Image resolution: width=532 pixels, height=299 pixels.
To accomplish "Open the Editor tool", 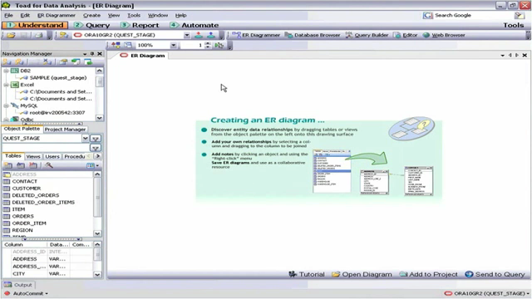I will pyautogui.click(x=406, y=35).
